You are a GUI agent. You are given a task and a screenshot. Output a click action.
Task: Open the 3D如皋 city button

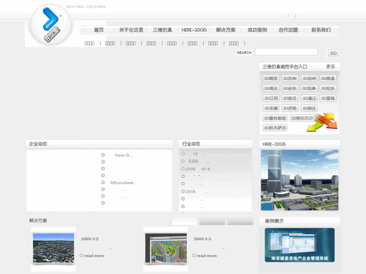(309, 88)
